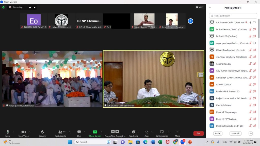Open the Reactions menu
The height and width of the screenshot is (146, 260).
tap(133, 133)
